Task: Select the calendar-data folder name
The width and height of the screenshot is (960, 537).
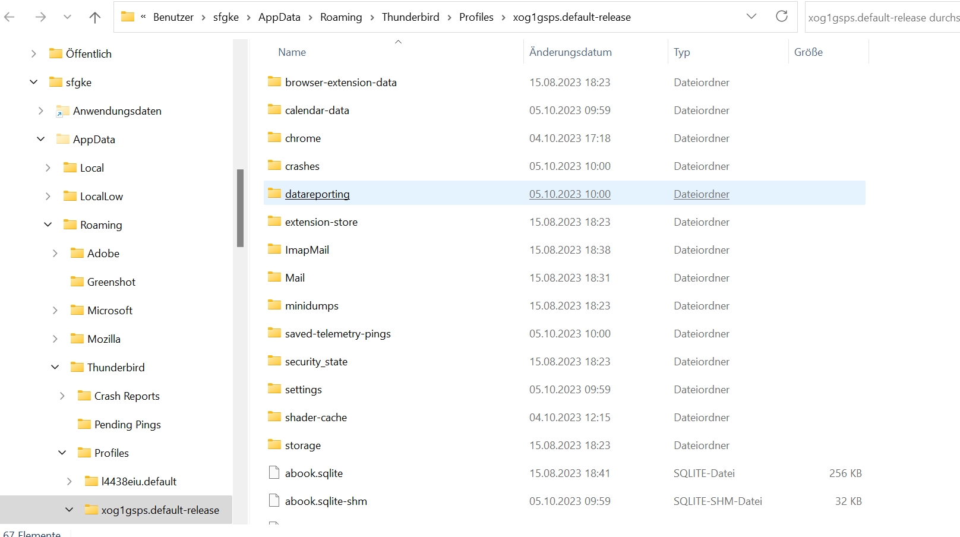Action: (317, 110)
